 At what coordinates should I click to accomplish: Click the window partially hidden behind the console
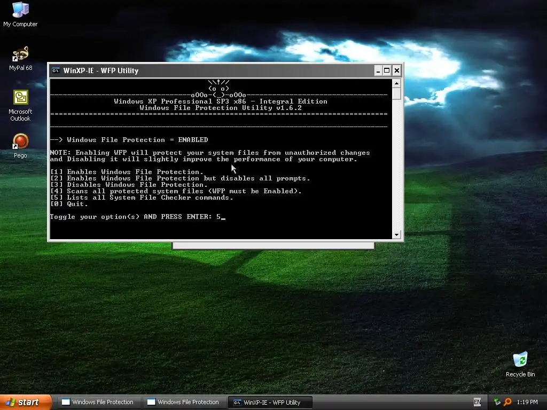coord(273,246)
